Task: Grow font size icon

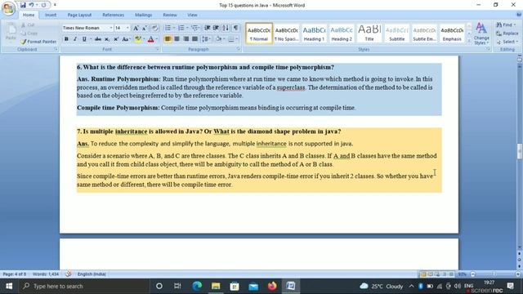Action: click(136, 28)
